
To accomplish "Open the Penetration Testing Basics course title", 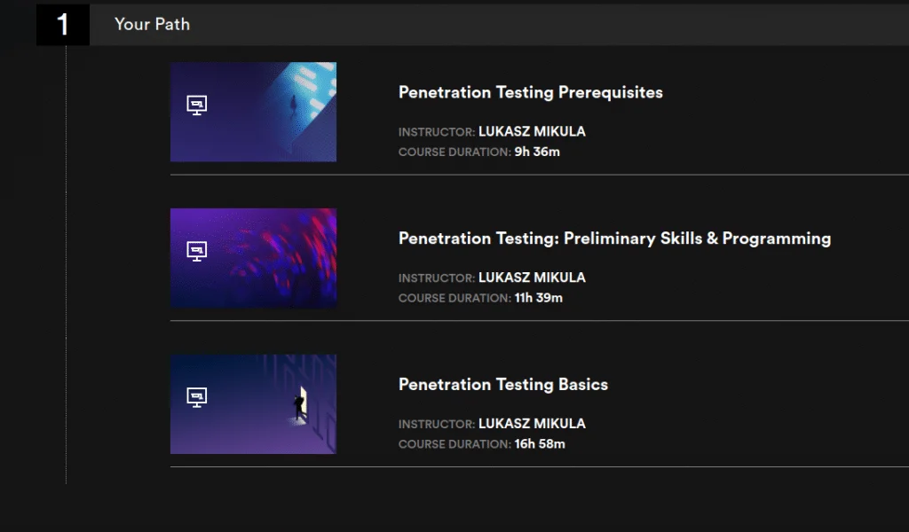I will tap(502, 385).
